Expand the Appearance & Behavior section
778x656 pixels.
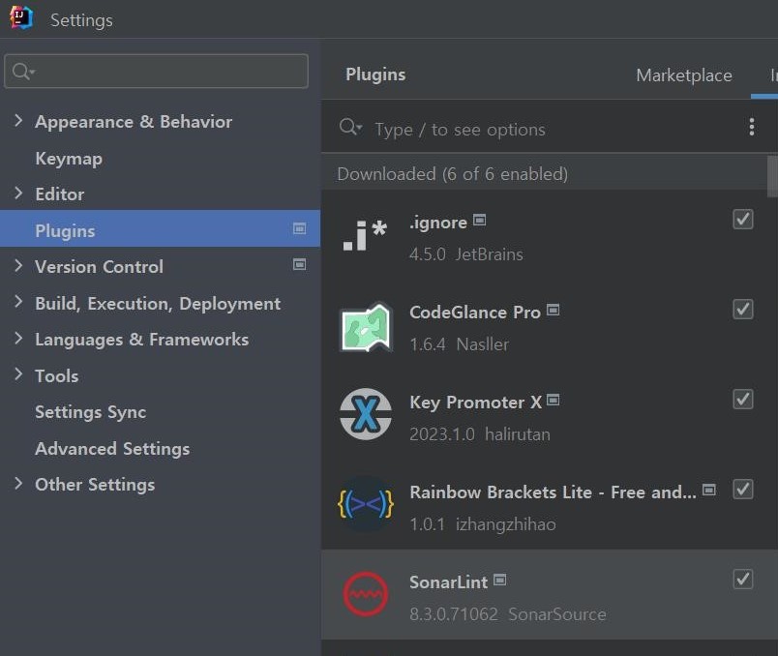18,121
